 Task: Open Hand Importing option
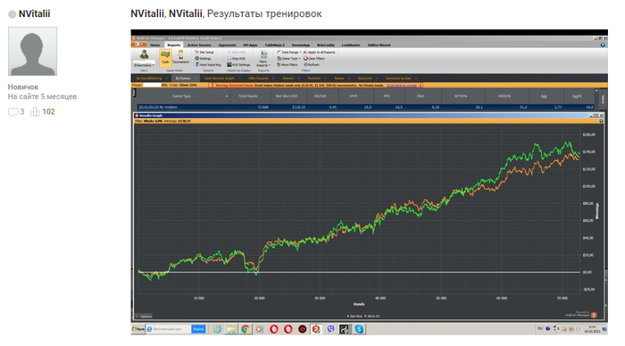click(x=208, y=64)
